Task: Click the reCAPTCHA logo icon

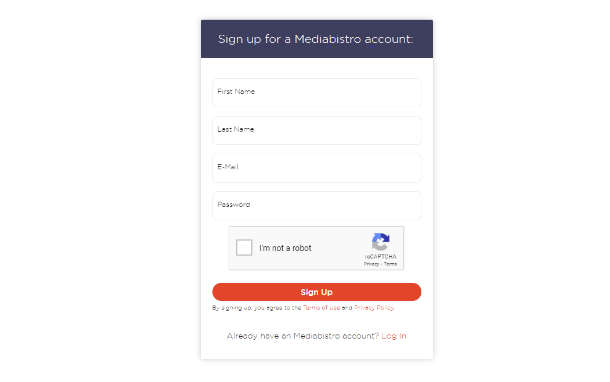Action: pyautogui.click(x=381, y=242)
